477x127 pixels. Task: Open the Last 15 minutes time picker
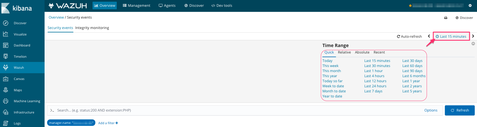[x=451, y=36]
